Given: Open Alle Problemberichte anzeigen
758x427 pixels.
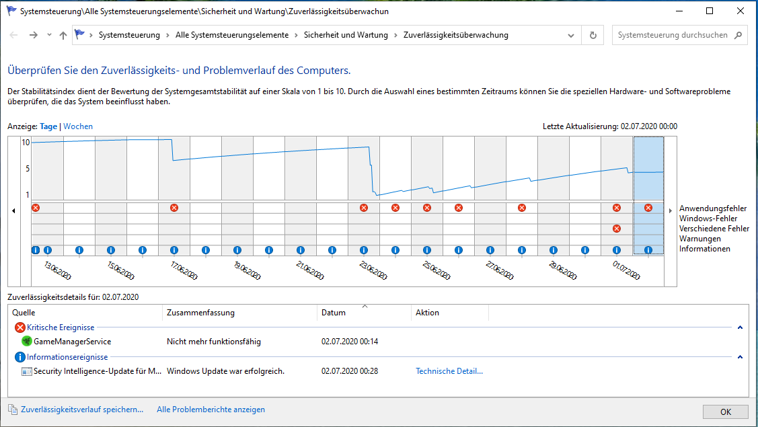Looking at the screenshot, I should coord(211,410).
